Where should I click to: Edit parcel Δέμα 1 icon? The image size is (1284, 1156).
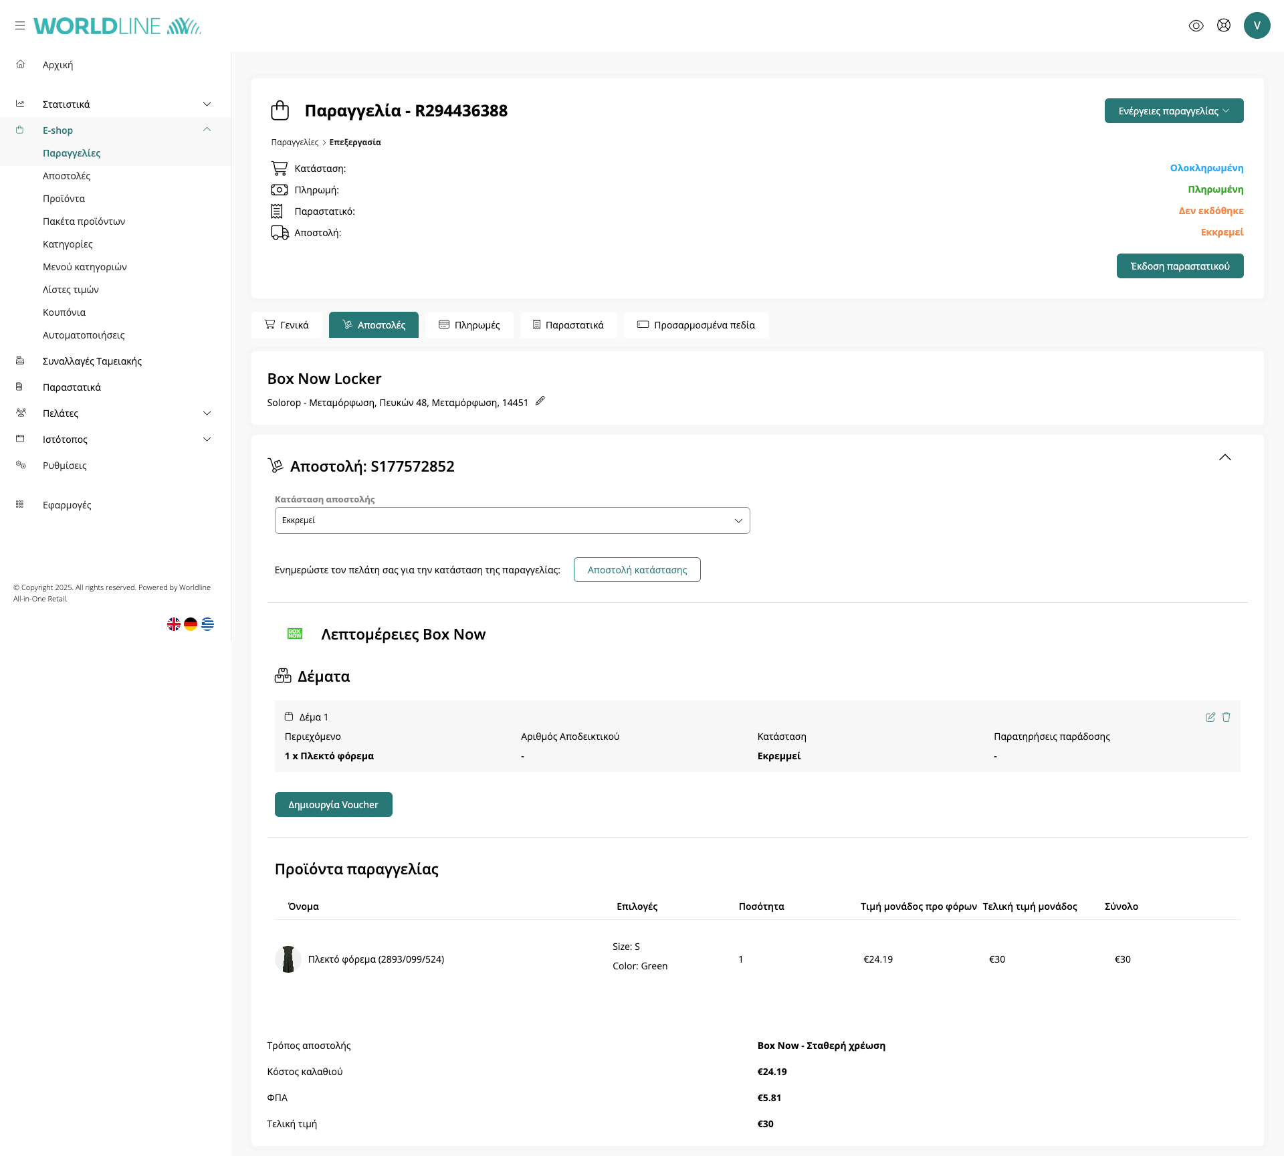[1210, 717]
